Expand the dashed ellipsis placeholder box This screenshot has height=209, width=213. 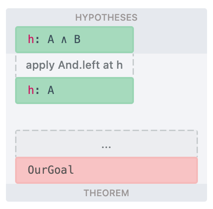coord(106,143)
